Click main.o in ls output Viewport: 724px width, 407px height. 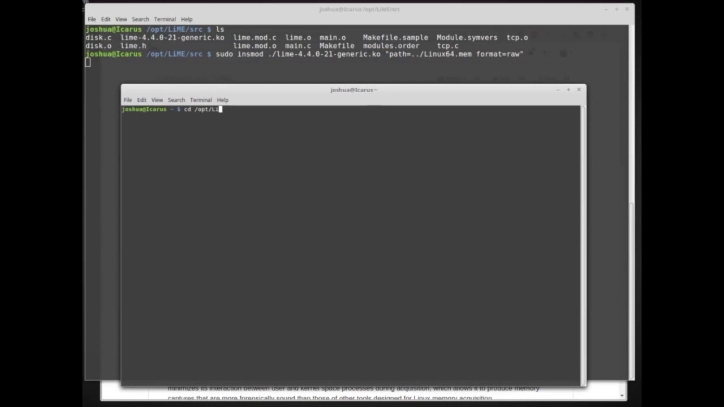[x=333, y=37]
